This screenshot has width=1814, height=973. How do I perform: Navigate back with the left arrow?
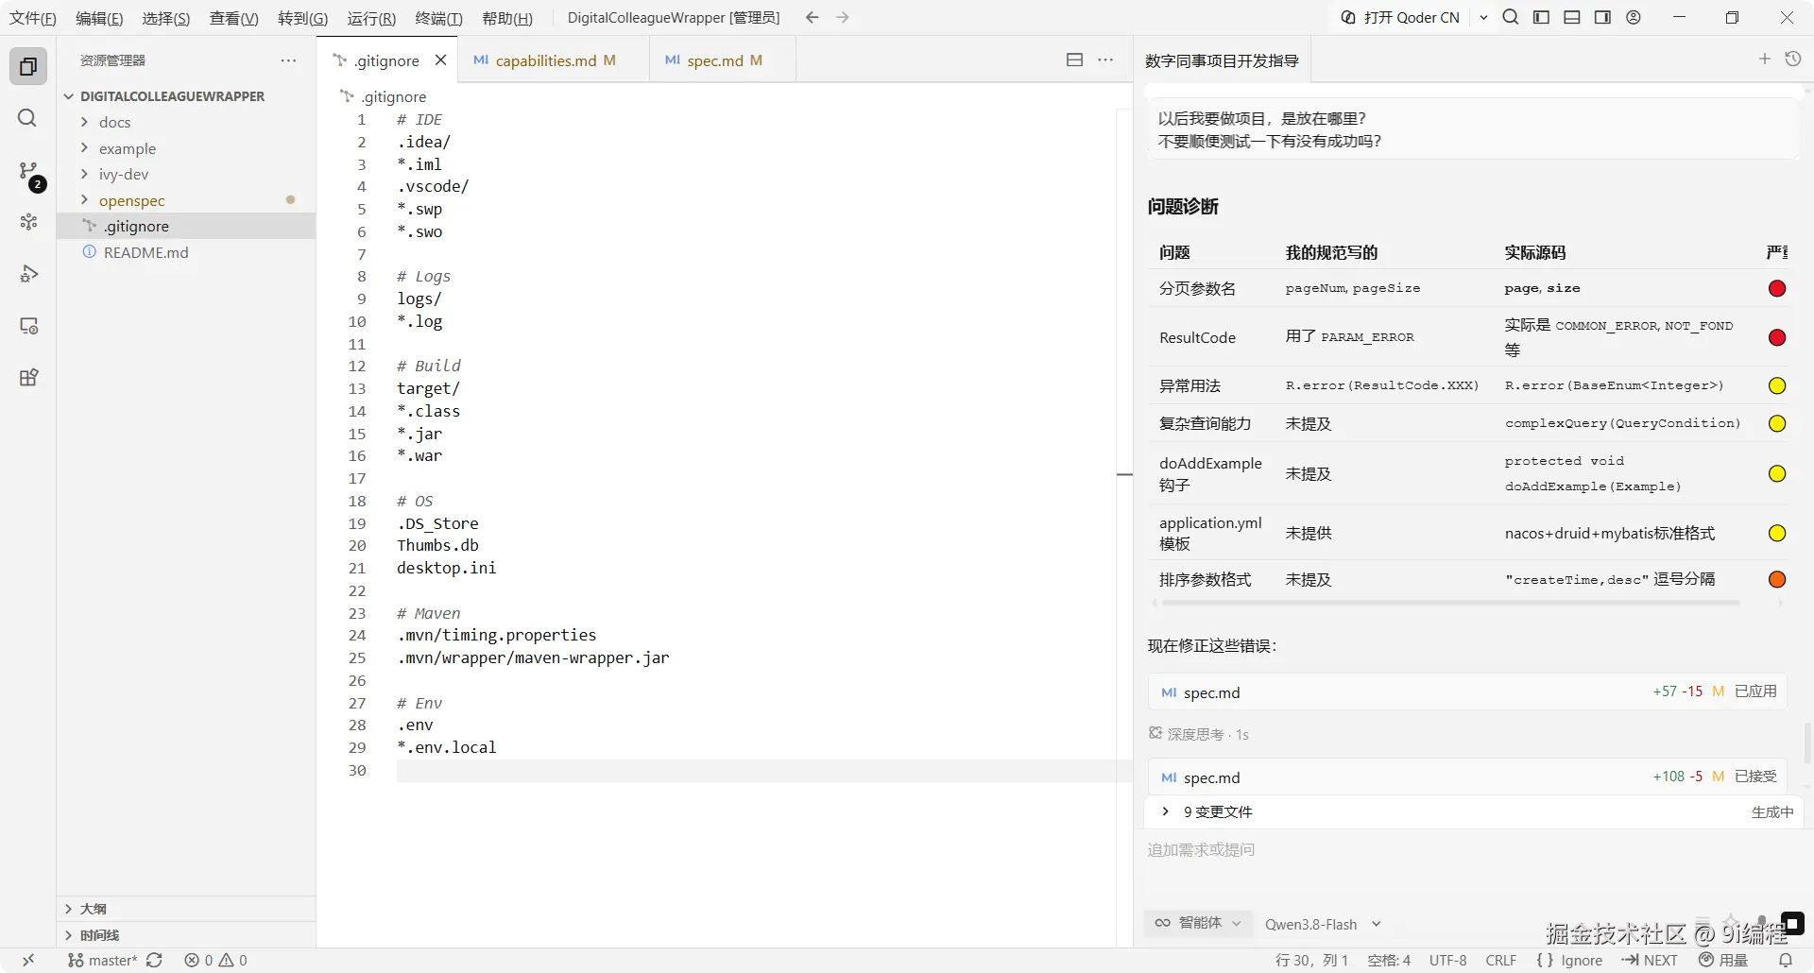click(812, 17)
